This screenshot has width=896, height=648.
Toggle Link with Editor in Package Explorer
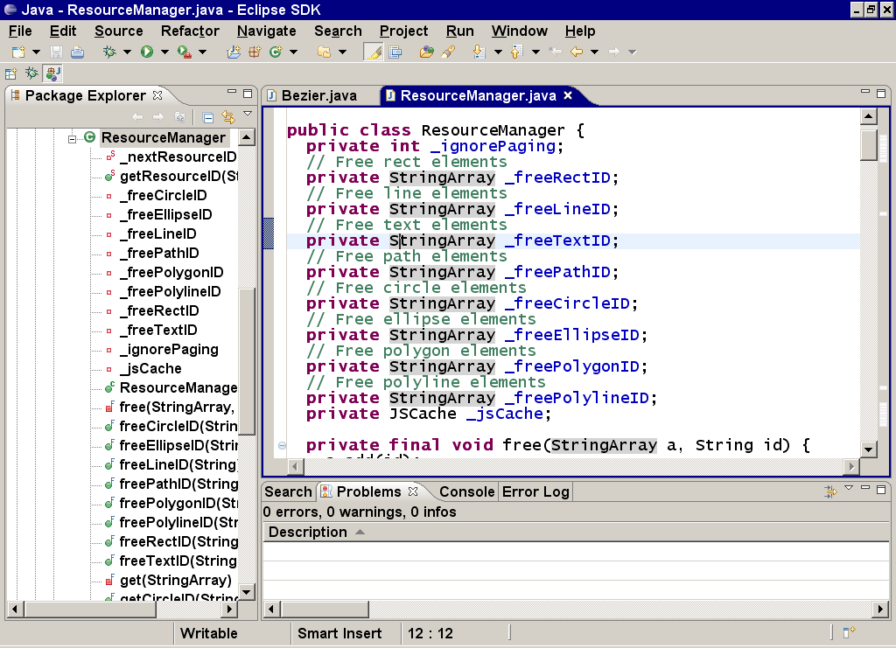228,117
